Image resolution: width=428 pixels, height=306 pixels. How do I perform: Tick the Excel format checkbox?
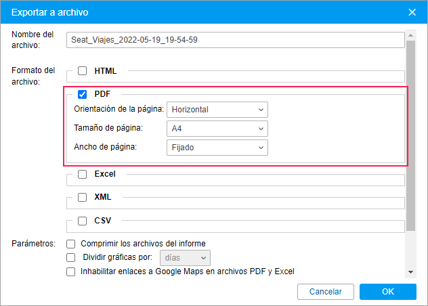(83, 174)
